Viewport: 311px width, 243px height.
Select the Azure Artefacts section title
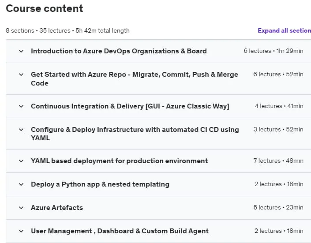[x=57, y=207]
